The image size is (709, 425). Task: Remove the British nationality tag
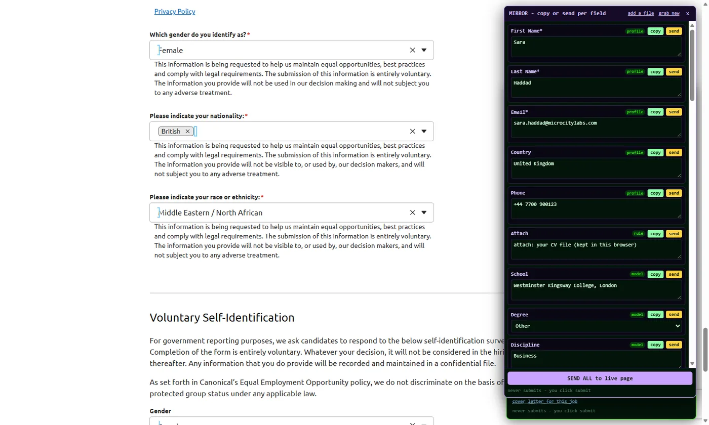point(187,132)
